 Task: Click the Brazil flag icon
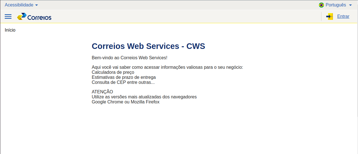[321, 5]
